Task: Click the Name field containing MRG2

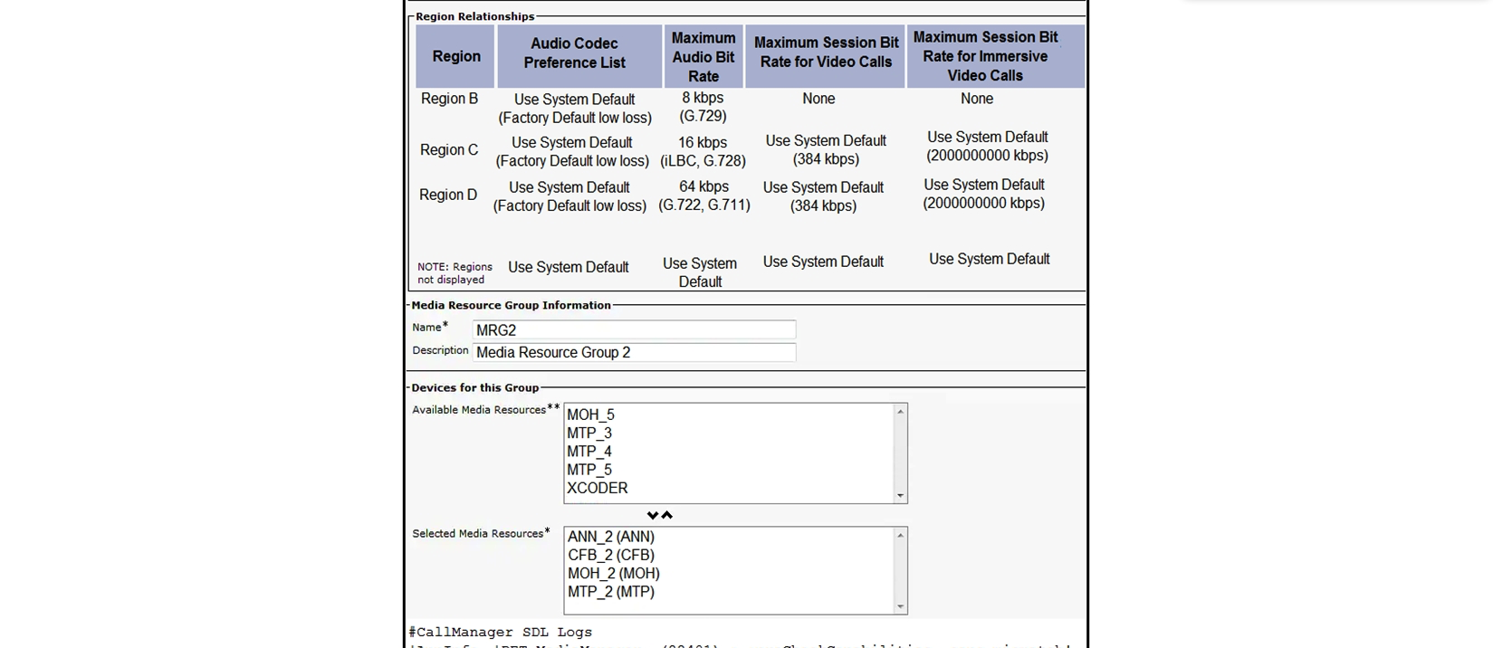Action: (x=634, y=330)
